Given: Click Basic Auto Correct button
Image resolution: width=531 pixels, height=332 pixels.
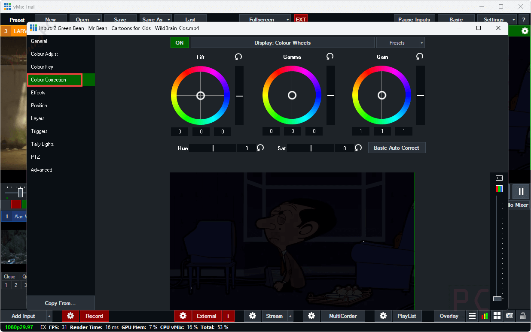Looking at the screenshot, I should (397, 148).
